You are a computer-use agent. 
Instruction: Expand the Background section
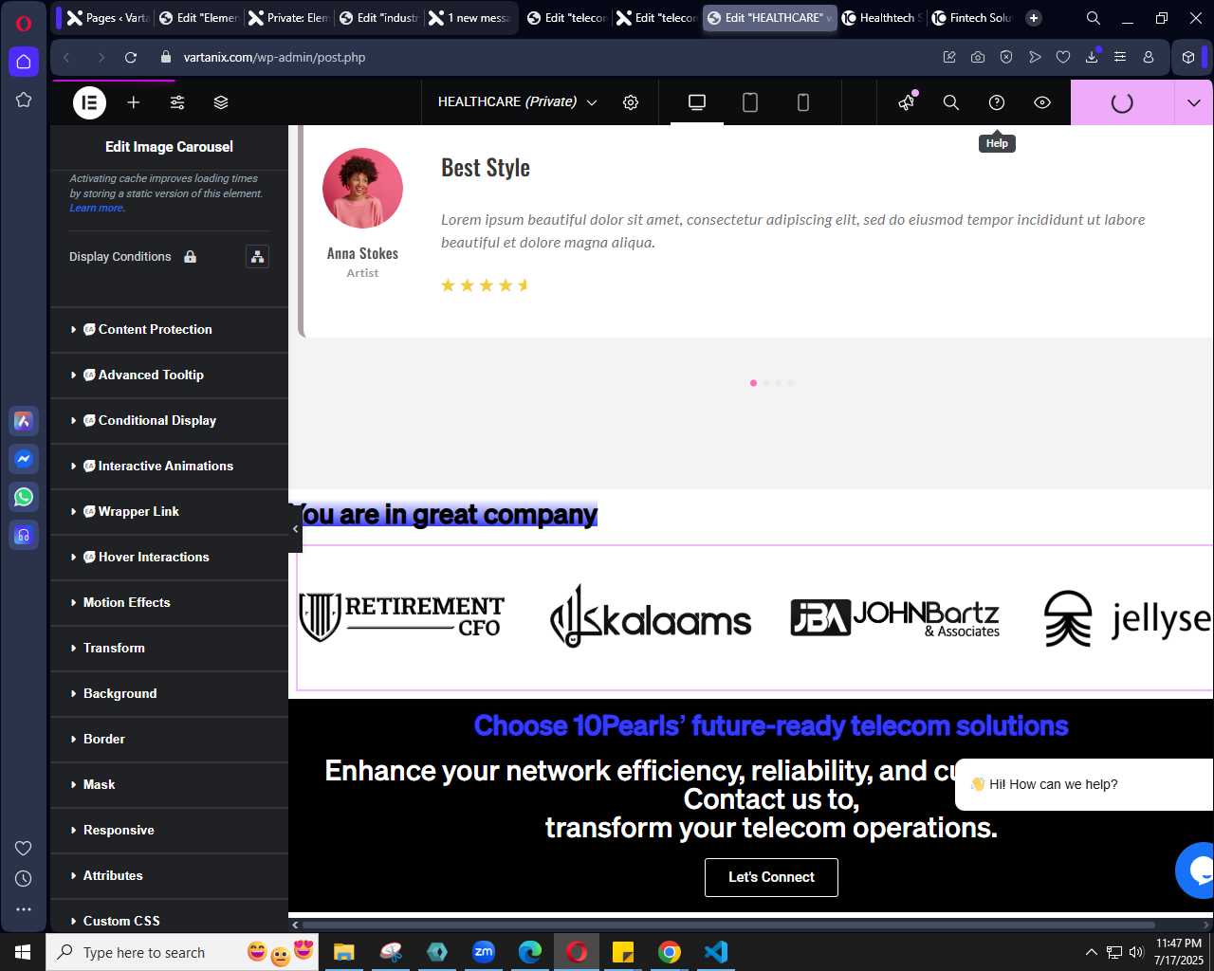point(169,693)
